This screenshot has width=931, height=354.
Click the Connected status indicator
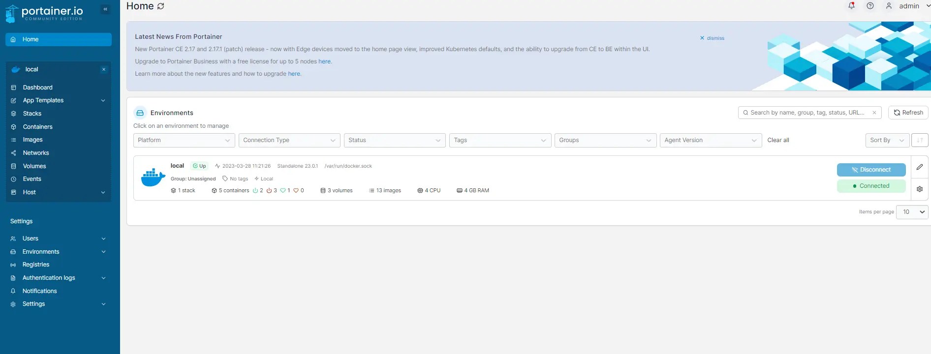click(871, 186)
